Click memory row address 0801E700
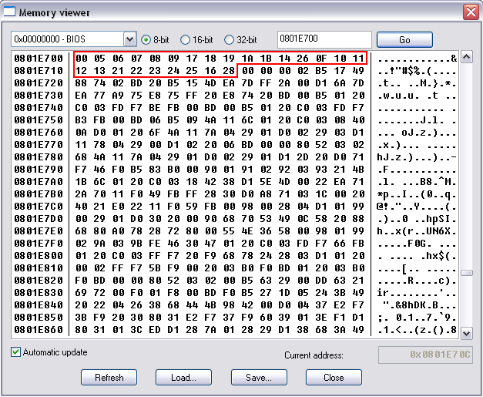This screenshot has width=483, height=397. coord(39,59)
